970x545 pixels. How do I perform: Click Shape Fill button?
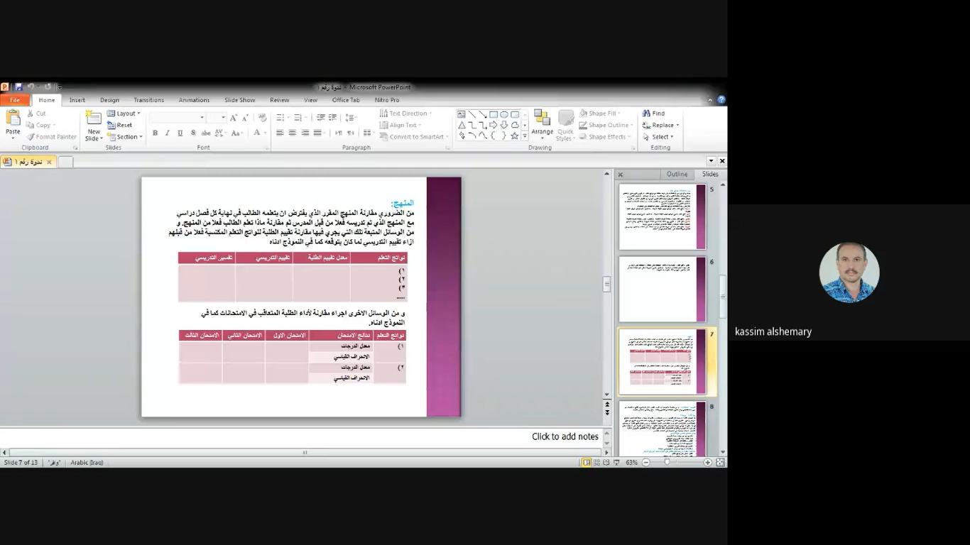[600, 114]
